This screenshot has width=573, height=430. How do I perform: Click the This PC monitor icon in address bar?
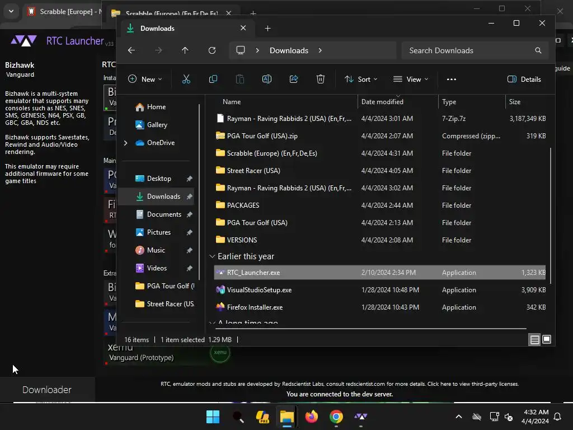click(241, 50)
